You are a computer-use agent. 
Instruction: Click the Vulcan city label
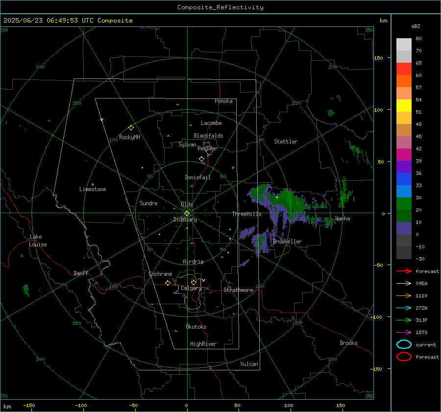tap(249, 364)
